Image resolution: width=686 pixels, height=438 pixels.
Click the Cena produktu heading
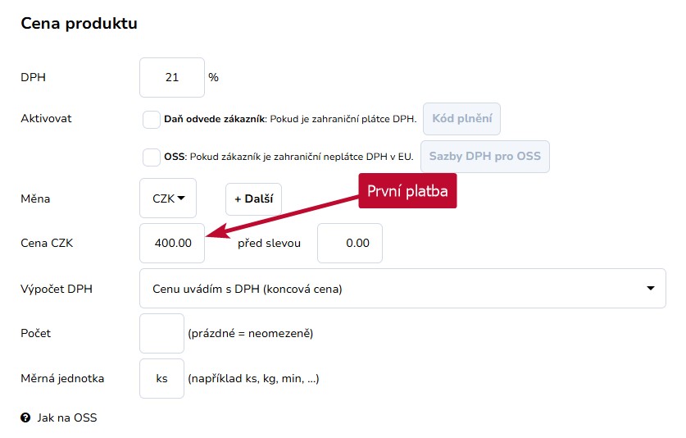(x=80, y=23)
